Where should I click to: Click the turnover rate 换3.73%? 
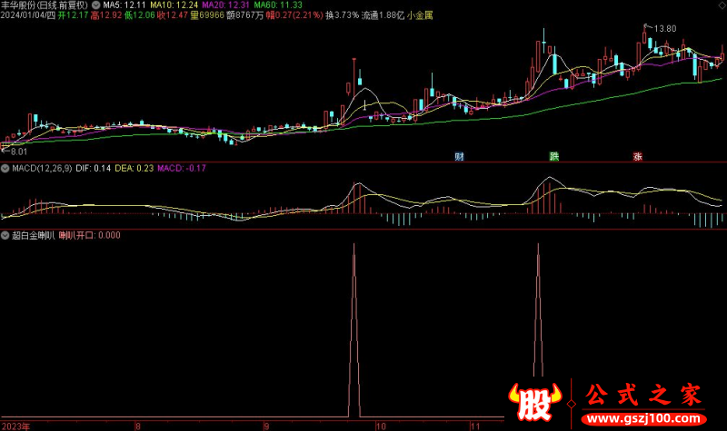pyautogui.click(x=343, y=15)
